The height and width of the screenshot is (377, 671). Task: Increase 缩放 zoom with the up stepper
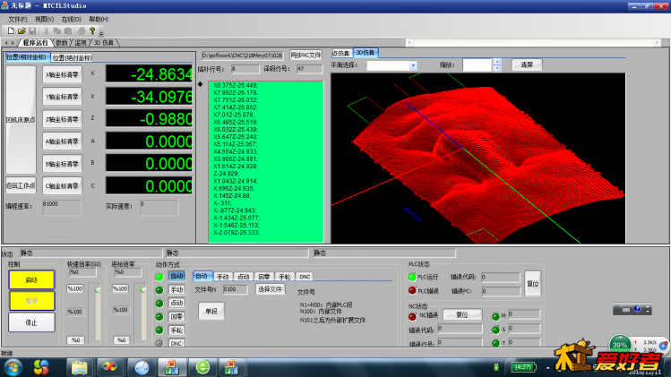[497, 62]
